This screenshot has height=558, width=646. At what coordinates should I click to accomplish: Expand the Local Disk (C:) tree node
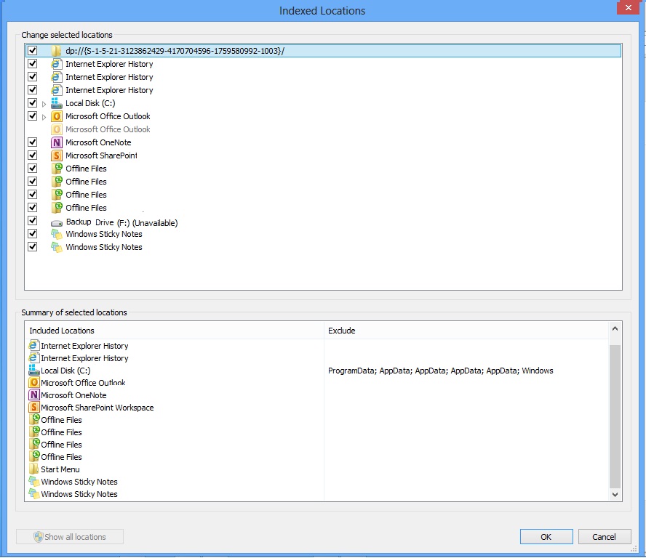pos(44,104)
